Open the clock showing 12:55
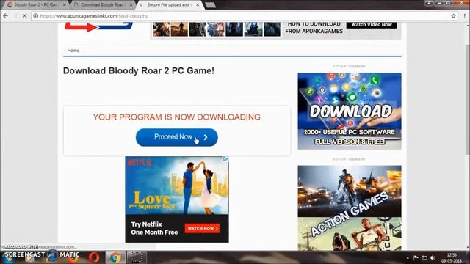 point(452,257)
